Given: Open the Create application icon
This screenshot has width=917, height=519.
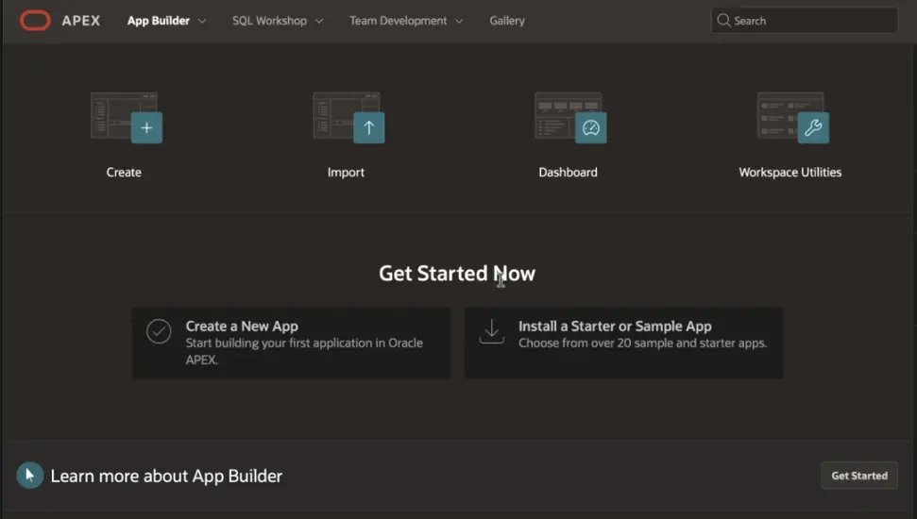Looking at the screenshot, I should [127, 117].
